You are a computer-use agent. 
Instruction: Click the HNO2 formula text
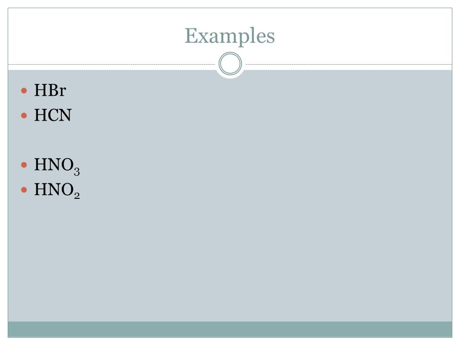pyautogui.click(x=57, y=190)
